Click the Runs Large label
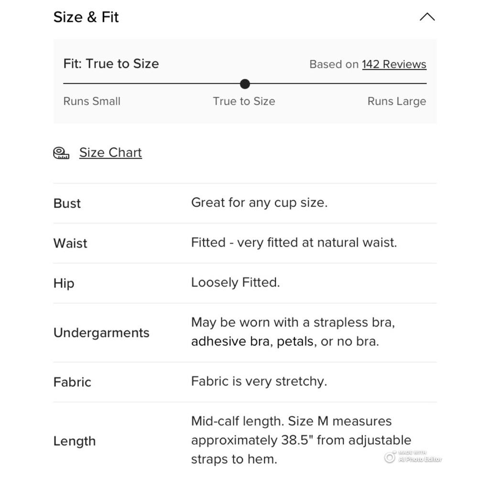The height and width of the screenshot is (478, 478). [396, 101]
